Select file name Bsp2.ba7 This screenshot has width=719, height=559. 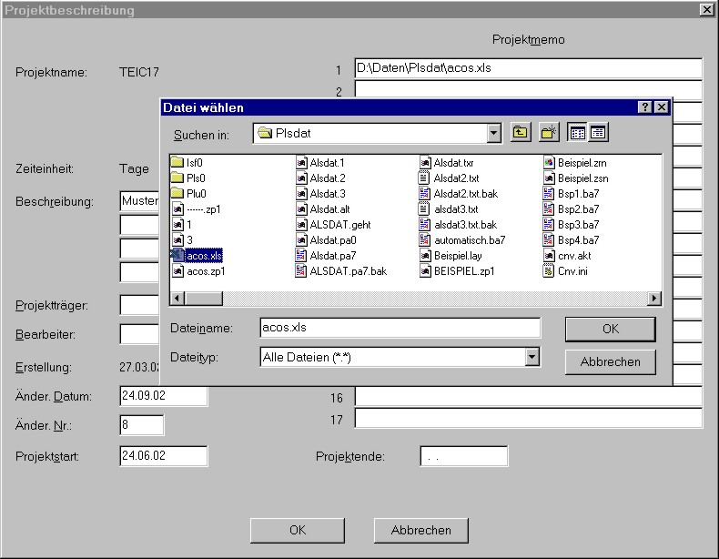point(578,209)
